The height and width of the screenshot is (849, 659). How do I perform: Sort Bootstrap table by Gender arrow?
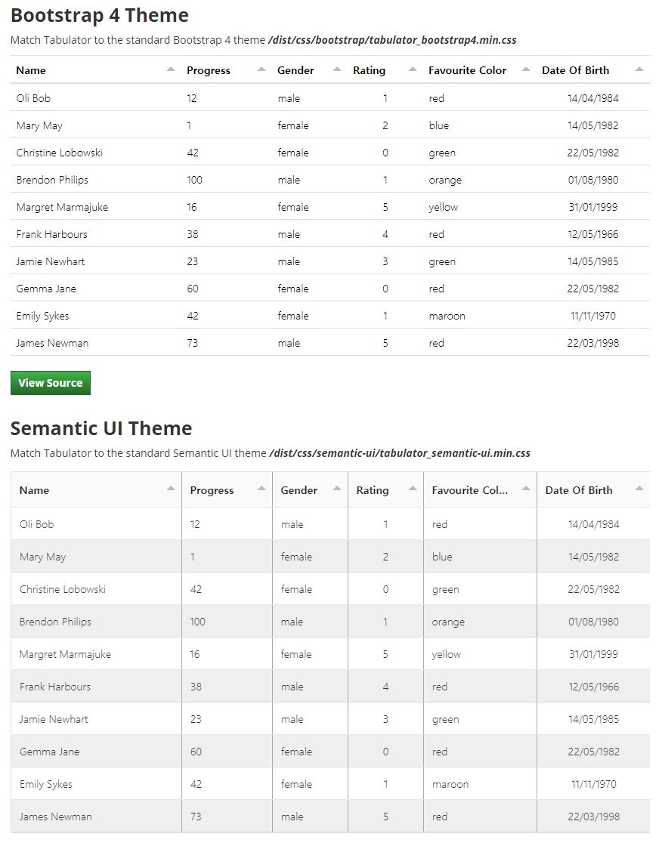pos(337,69)
